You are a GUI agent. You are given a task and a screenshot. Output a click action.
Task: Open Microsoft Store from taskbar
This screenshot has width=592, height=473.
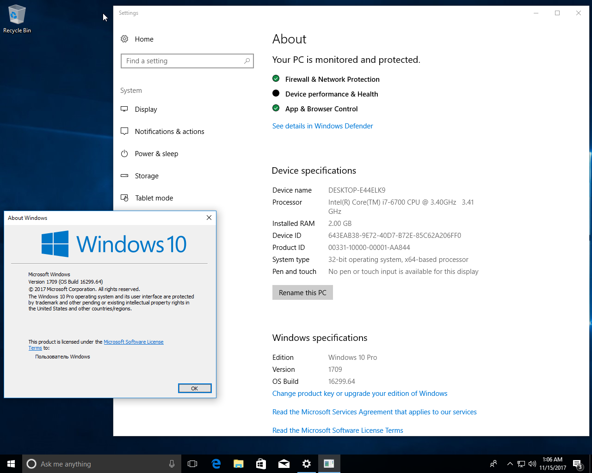pyautogui.click(x=261, y=464)
